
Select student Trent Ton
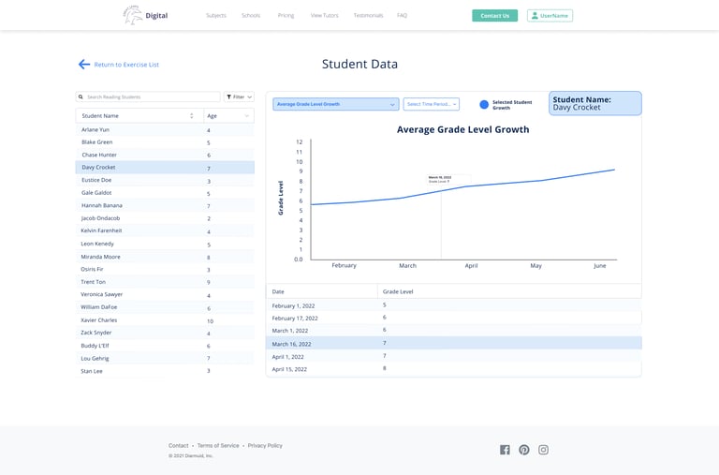pos(165,282)
